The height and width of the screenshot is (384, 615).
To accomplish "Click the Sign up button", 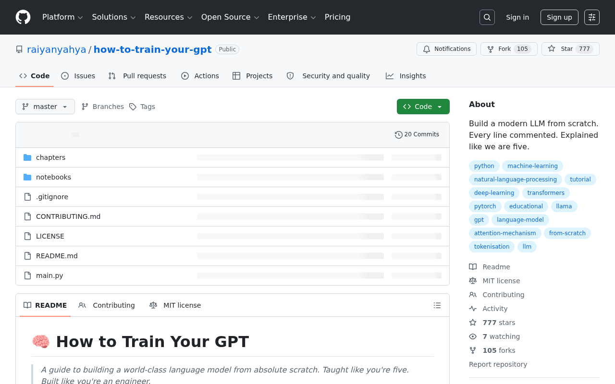I will (x=559, y=17).
